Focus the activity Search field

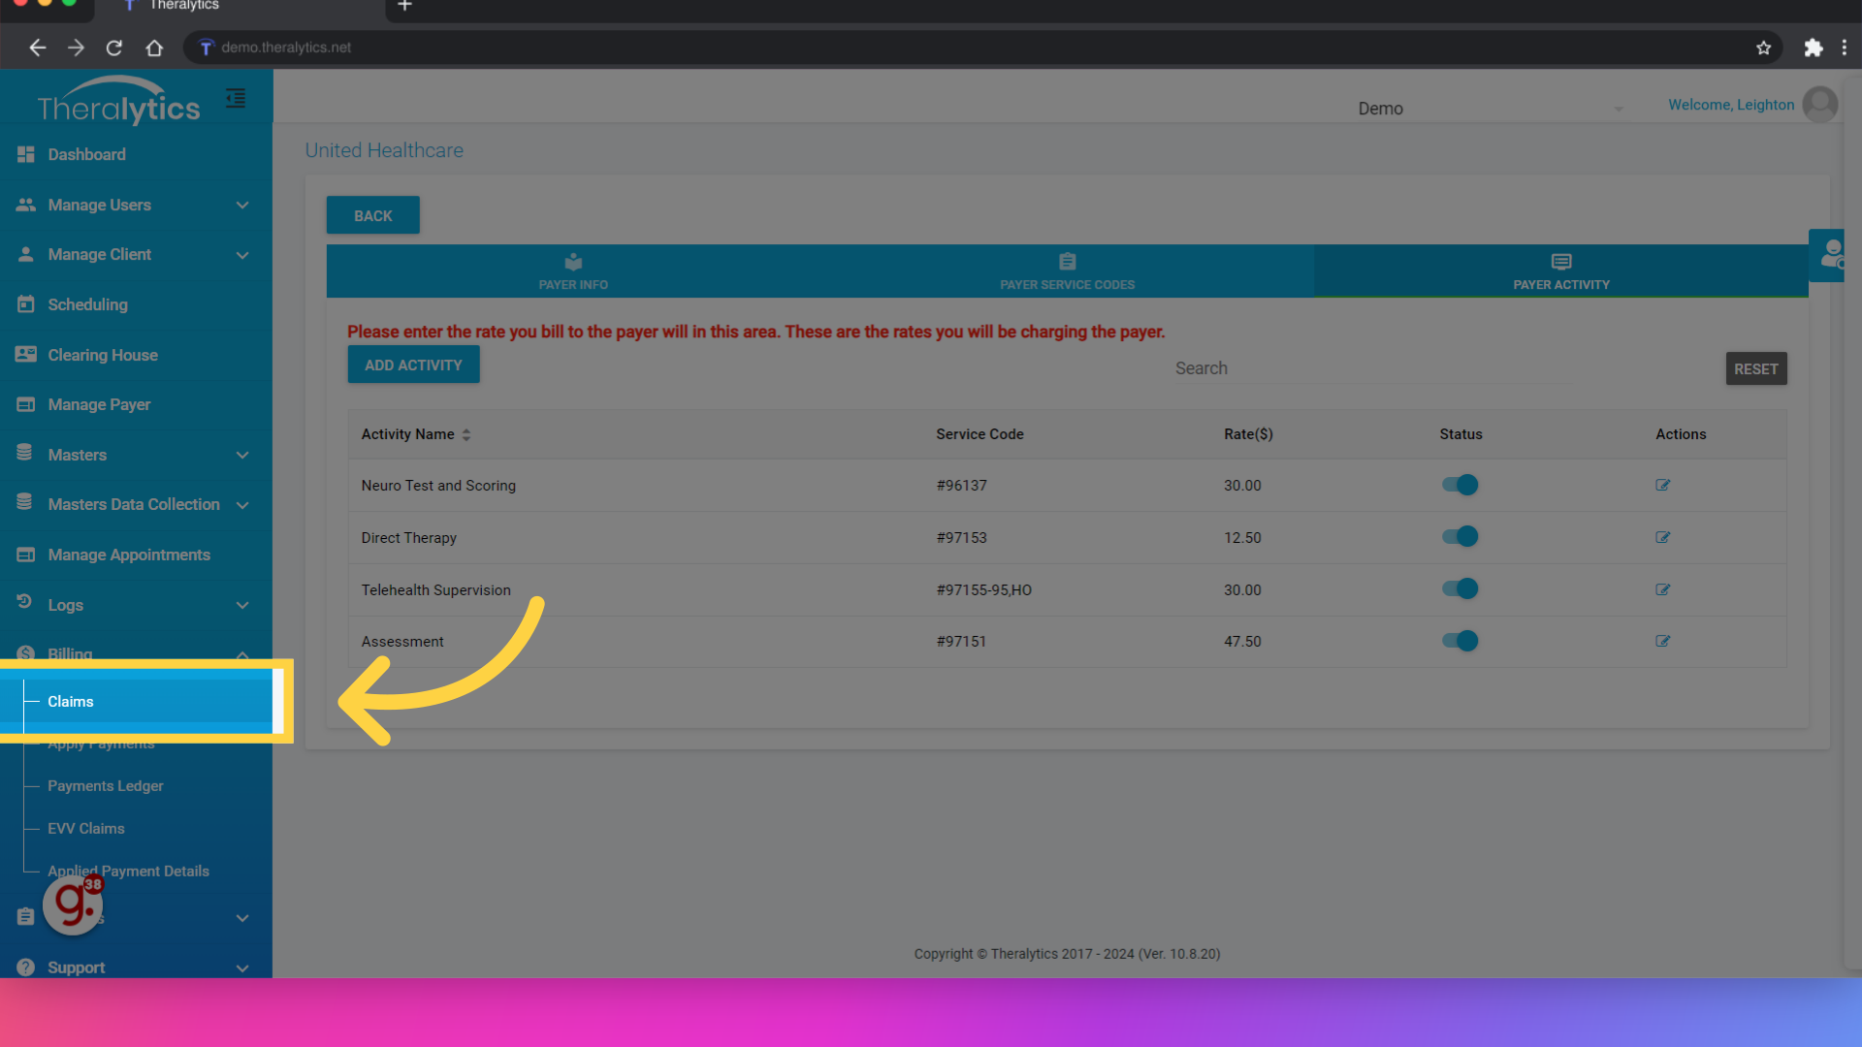(x=1372, y=368)
